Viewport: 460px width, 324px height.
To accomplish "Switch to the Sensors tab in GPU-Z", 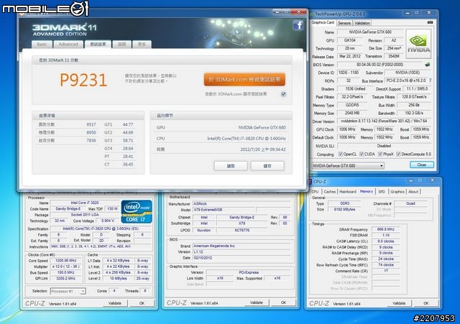I will [x=344, y=23].
